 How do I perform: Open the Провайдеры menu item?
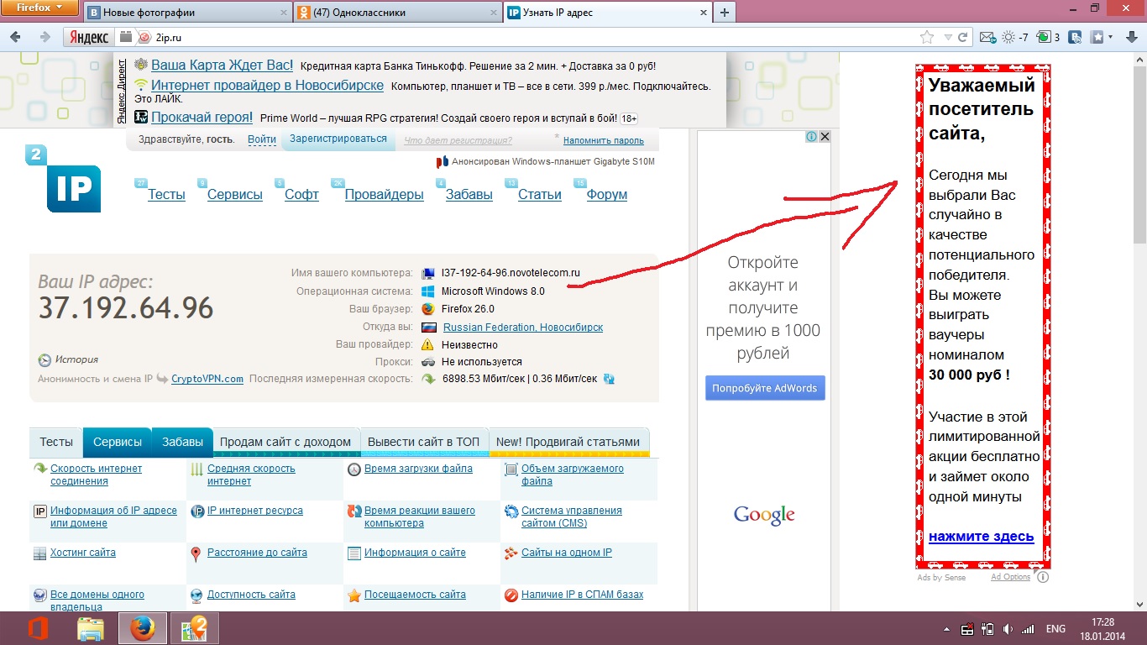coord(385,195)
